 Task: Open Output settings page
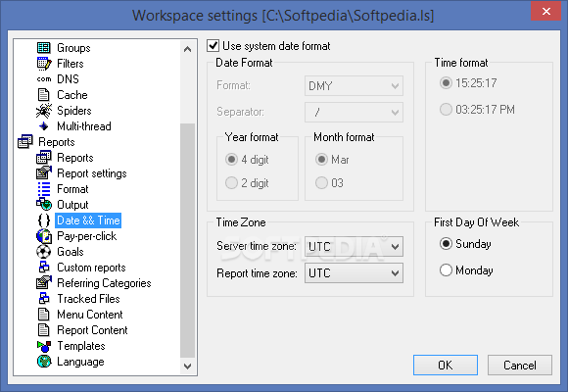pyautogui.click(x=72, y=205)
